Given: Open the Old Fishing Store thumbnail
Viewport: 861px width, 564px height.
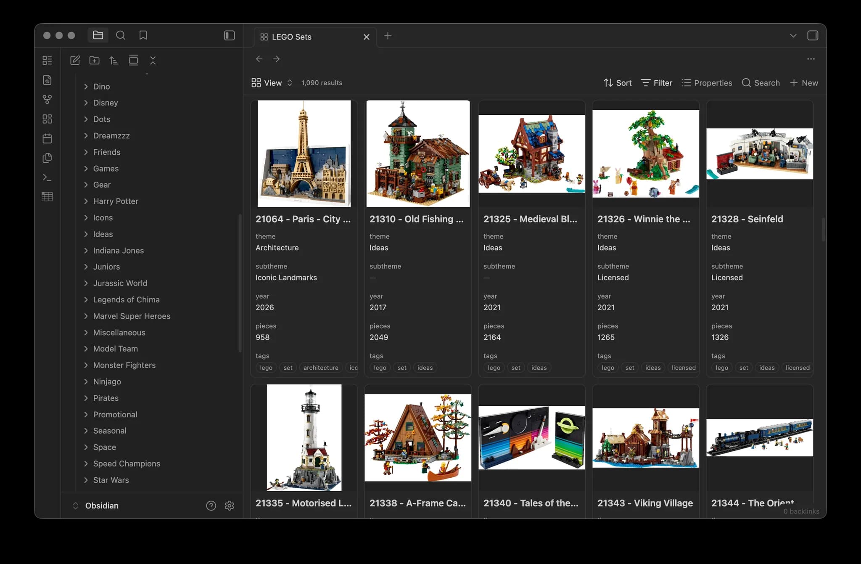Looking at the screenshot, I should (418, 154).
